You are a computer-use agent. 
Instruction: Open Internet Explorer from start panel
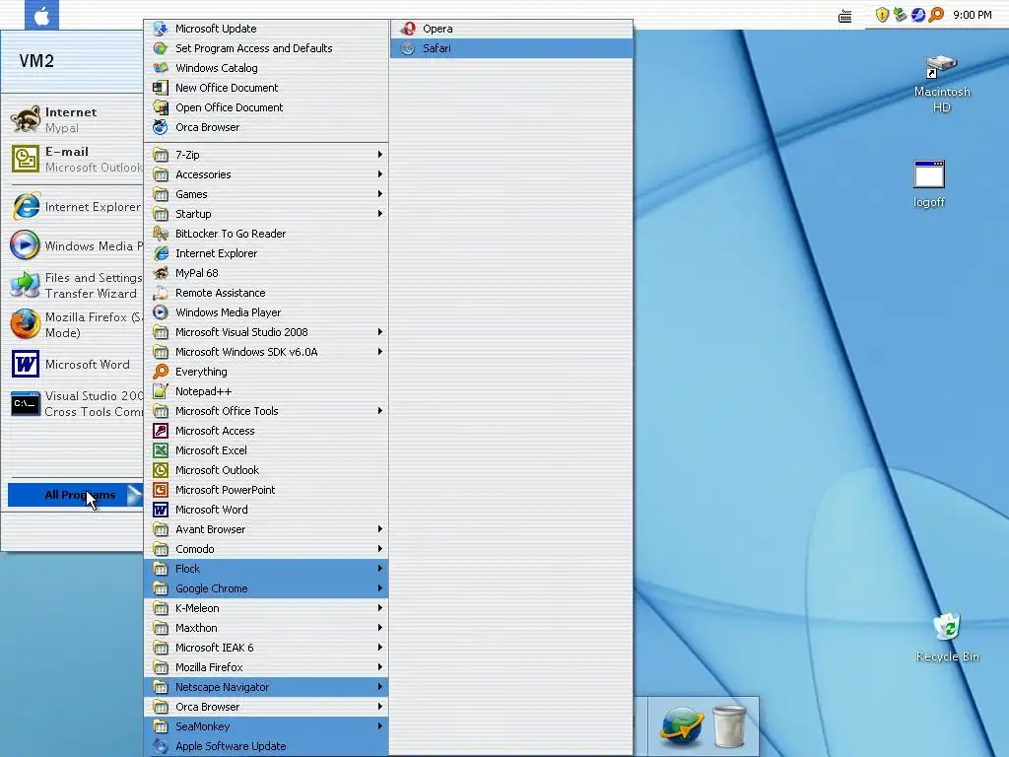76,207
